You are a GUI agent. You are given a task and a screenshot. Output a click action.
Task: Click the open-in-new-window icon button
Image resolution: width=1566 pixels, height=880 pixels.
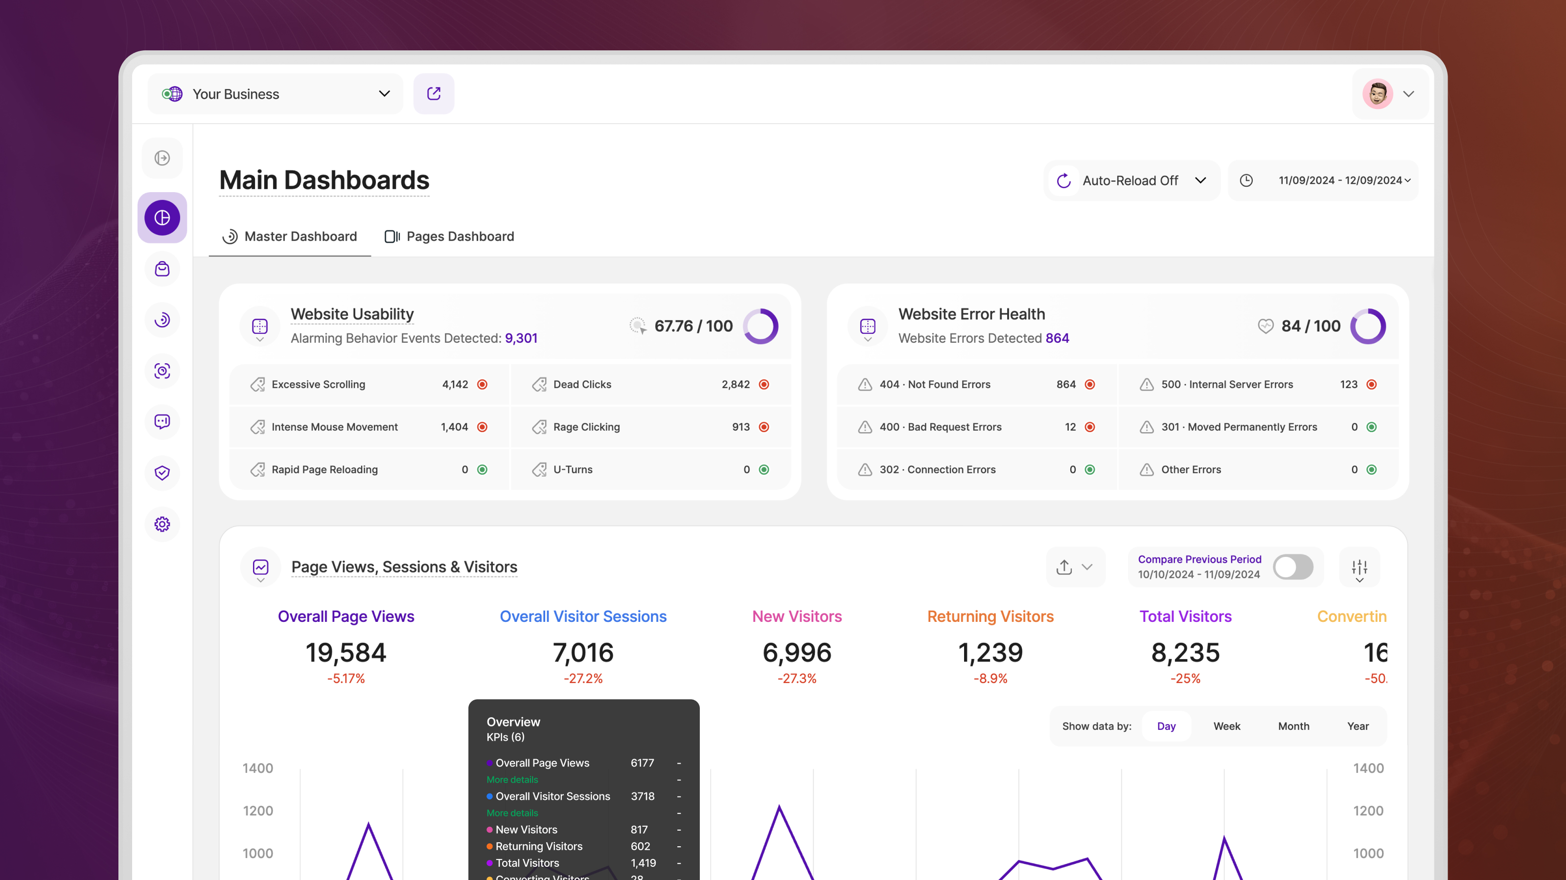click(x=434, y=93)
